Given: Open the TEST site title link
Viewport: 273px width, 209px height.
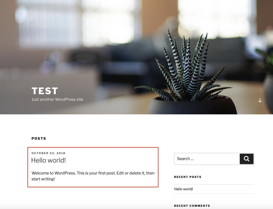Looking at the screenshot, I should pyautogui.click(x=45, y=91).
